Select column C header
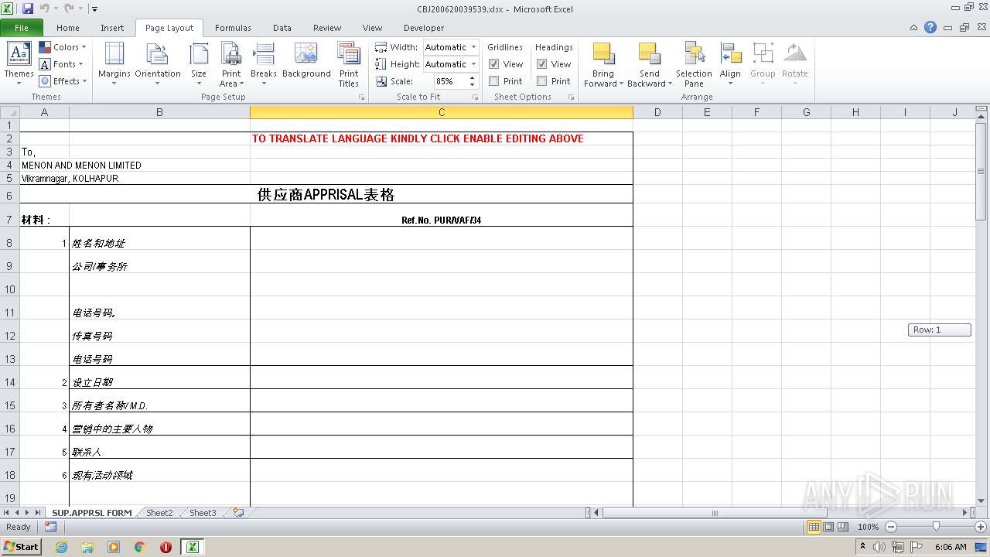The width and height of the screenshot is (990, 557). tap(442, 112)
